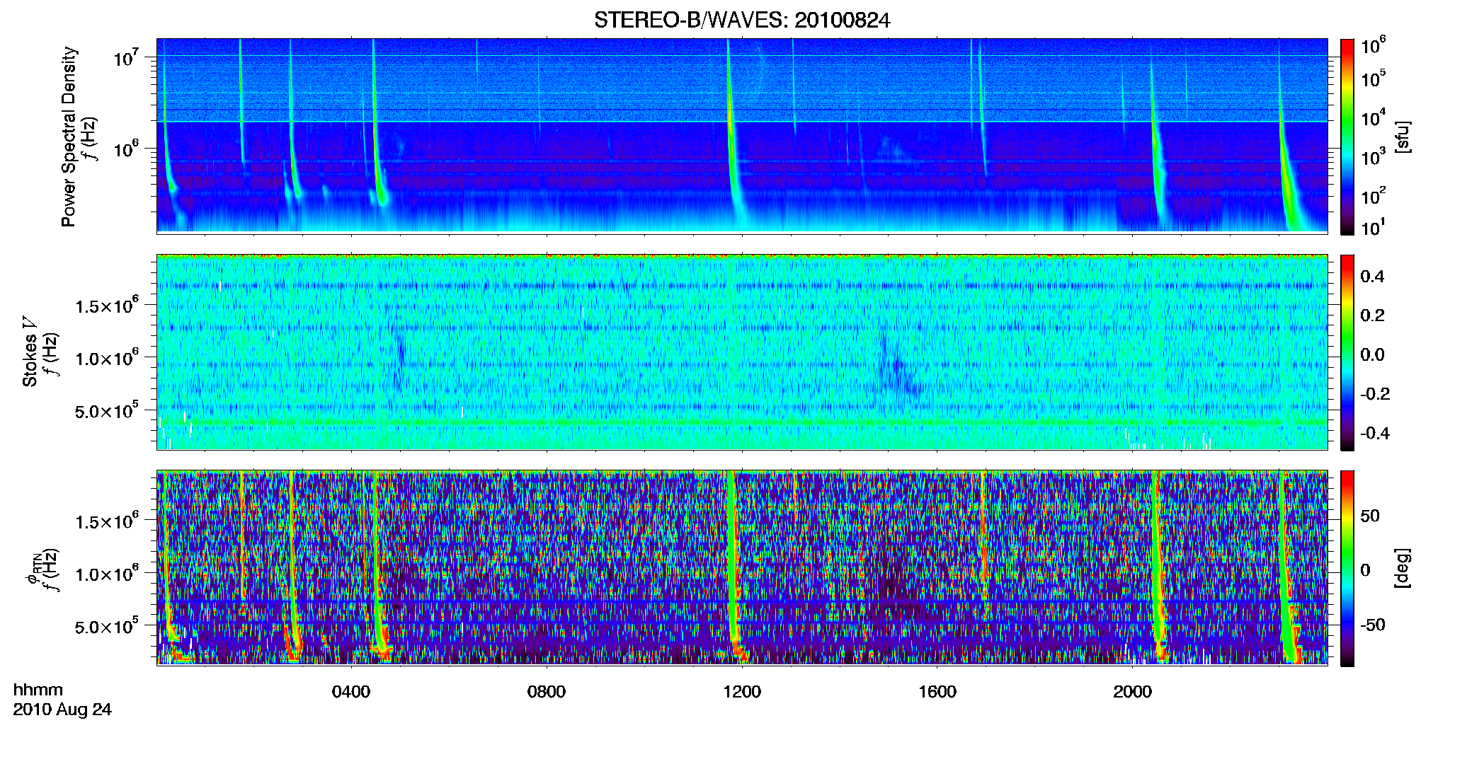Click the 5.0×10^5 frequency tick on φ RTN panel

(x=107, y=626)
